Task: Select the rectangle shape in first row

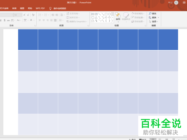Action: [106, 14]
